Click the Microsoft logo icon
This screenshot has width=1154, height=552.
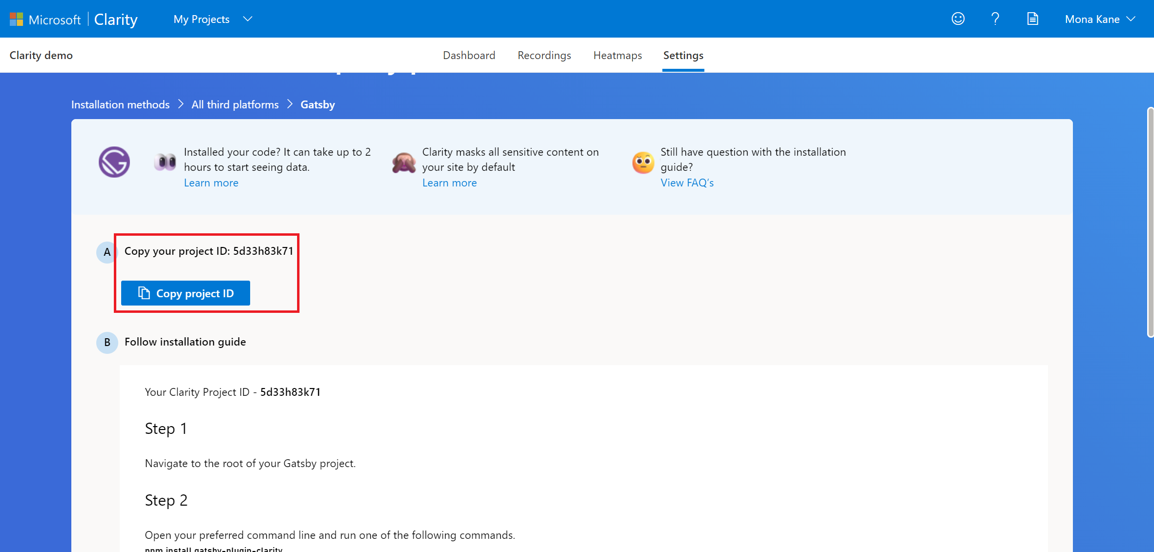point(17,19)
